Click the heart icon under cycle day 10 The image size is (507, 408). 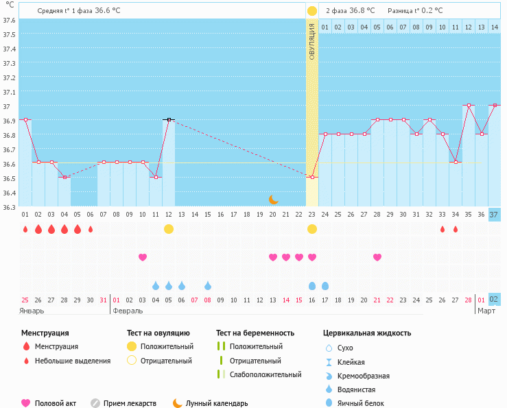coord(143,257)
